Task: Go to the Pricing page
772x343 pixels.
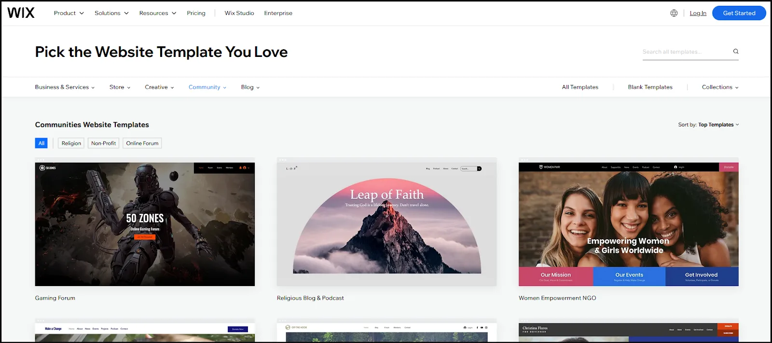Action: pyautogui.click(x=196, y=13)
